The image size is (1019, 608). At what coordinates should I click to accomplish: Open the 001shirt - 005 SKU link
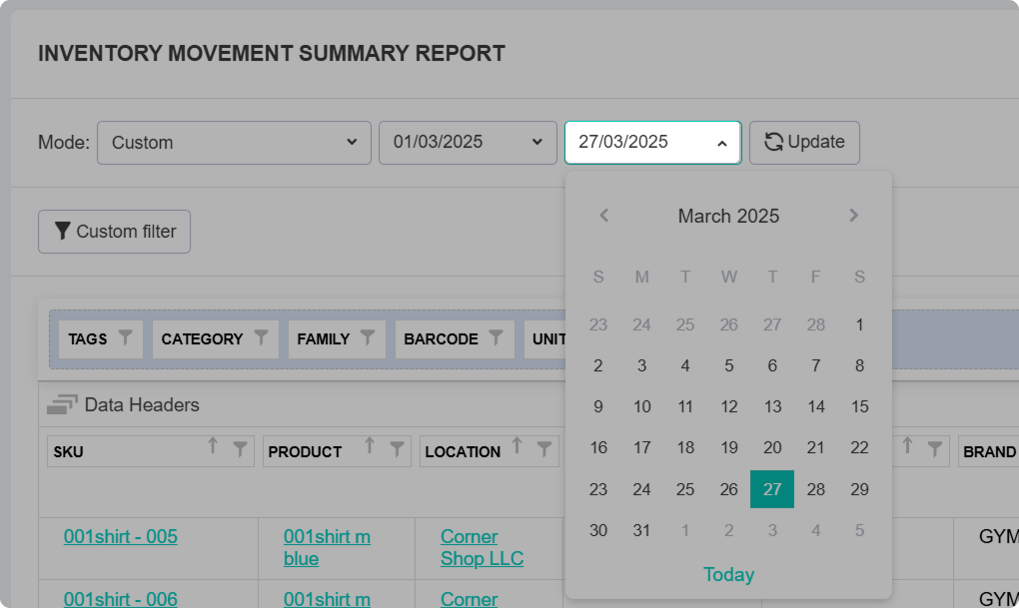pos(121,537)
